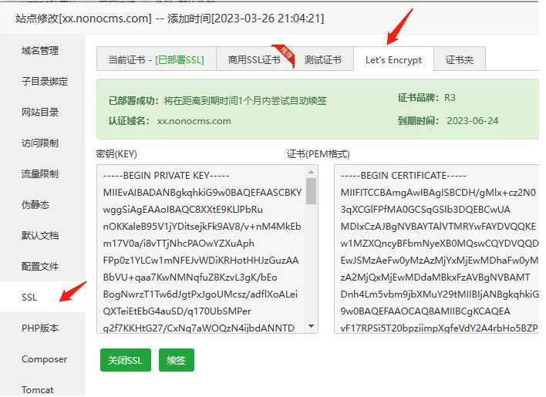Open the 域名管理 sidebar section
The height and width of the screenshot is (397, 546).
point(40,51)
